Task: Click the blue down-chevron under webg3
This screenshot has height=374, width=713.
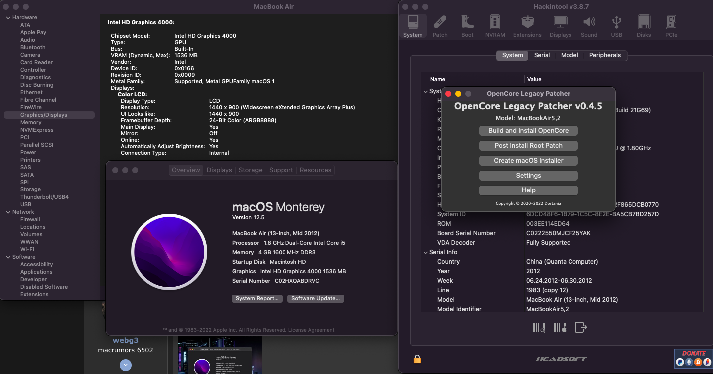Action: (126, 365)
